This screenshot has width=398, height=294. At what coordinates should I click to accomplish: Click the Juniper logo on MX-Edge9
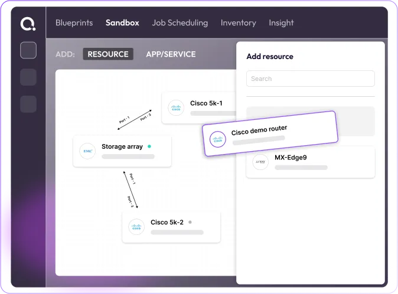(260, 162)
